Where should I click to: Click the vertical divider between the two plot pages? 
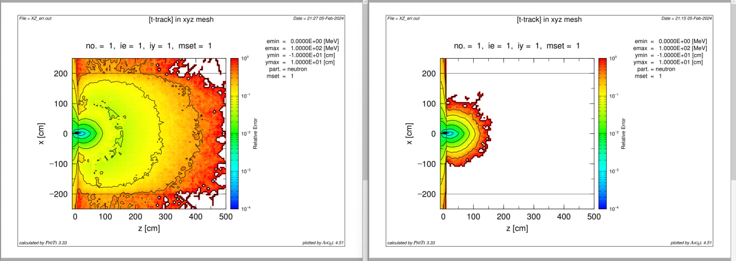coord(365,130)
